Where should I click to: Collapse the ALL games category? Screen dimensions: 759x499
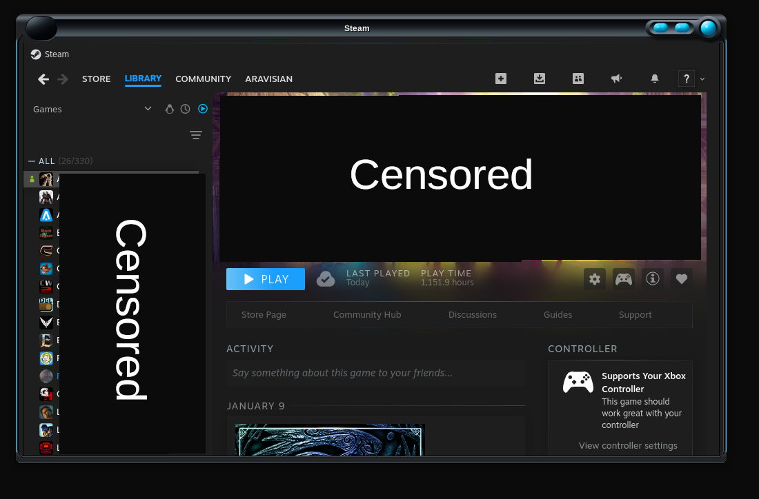(x=32, y=161)
